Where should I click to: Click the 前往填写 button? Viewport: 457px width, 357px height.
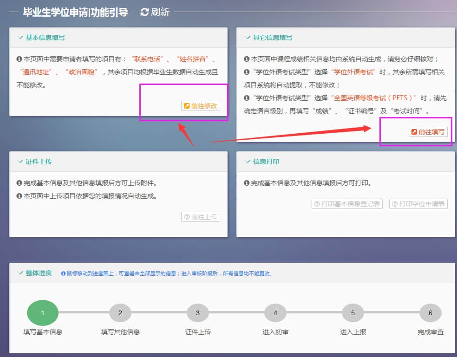(x=428, y=132)
